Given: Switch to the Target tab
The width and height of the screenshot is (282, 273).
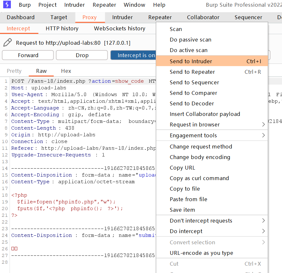Looking at the screenshot, I should [x=59, y=17].
